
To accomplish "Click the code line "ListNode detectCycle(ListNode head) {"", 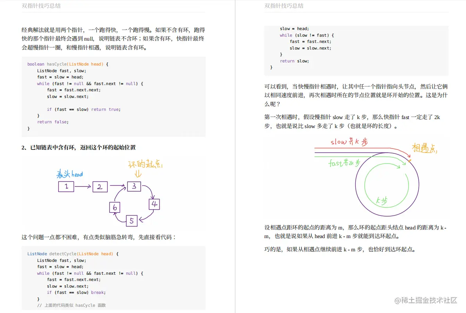I will click(x=73, y=254).
